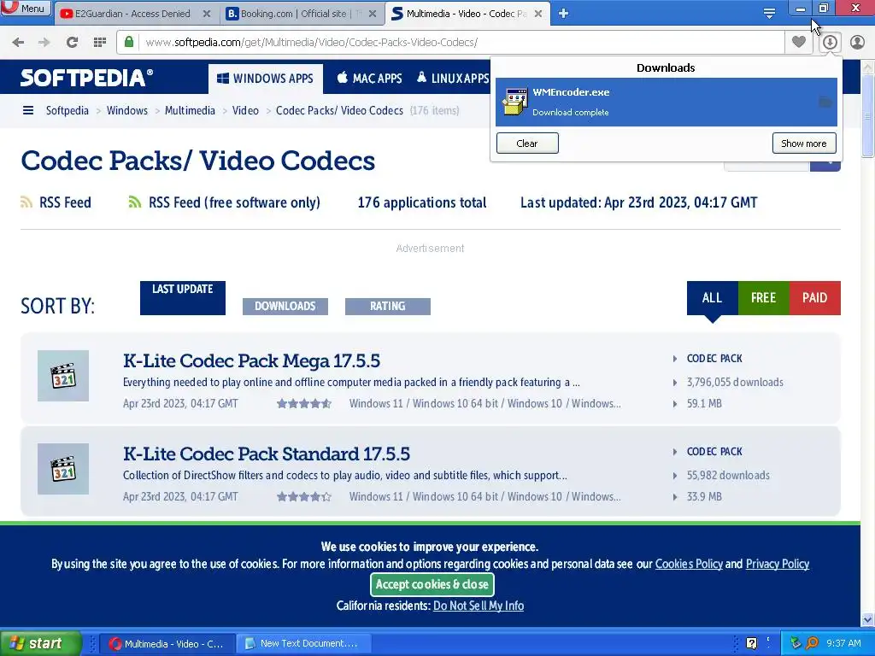Open the RSS Feed link

[56, 202]
